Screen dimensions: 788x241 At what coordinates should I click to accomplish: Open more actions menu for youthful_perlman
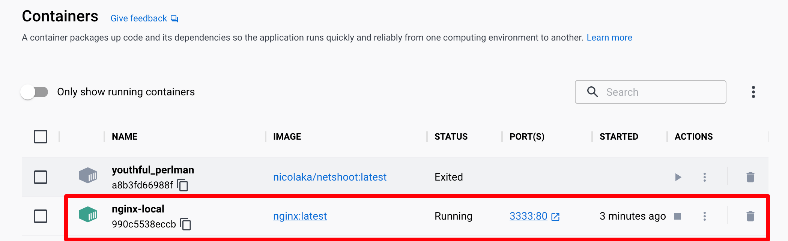[705, 177]
